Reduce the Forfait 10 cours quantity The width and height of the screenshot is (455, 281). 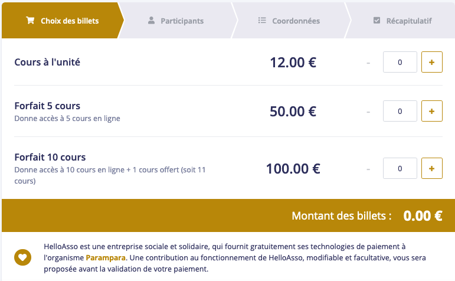coord(368,169)
